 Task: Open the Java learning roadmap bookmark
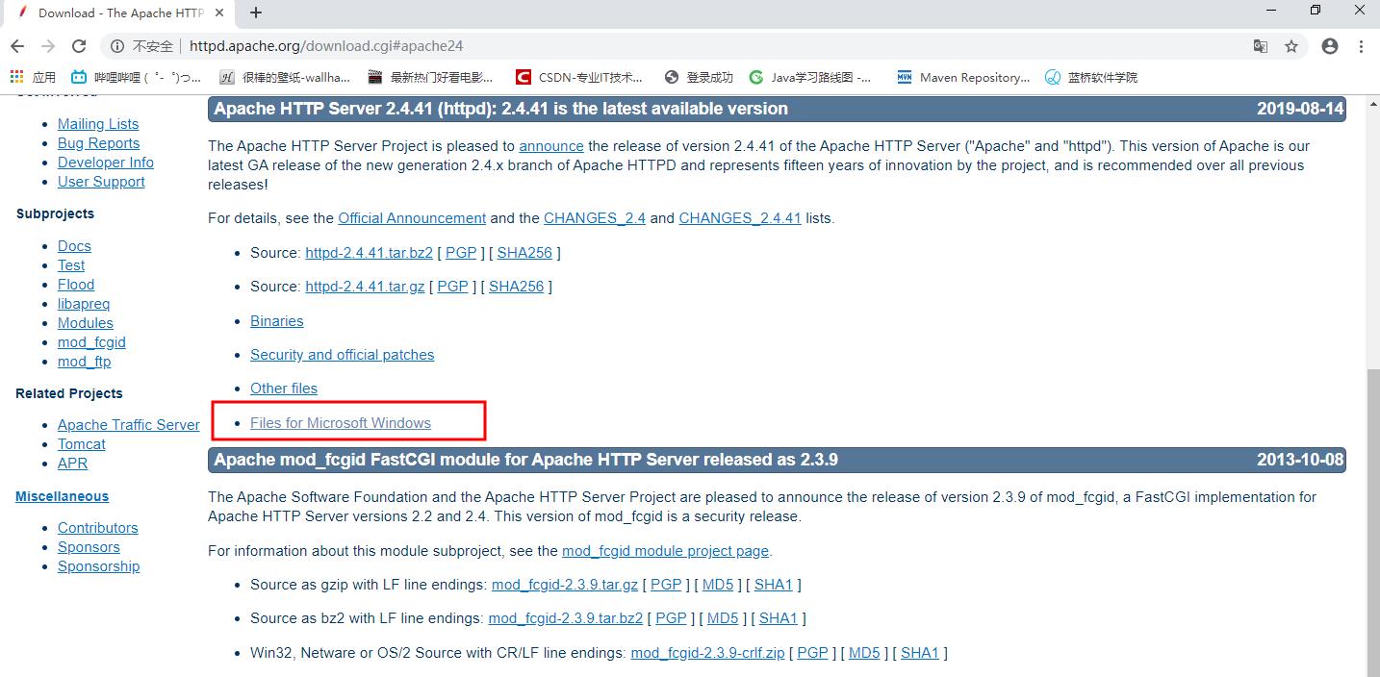point(810,77)
